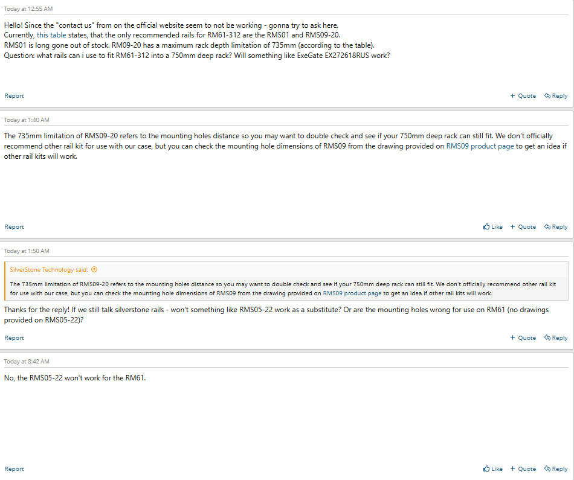Reply to the 1:40 AM SilverStone post

(x=556, y=227)
